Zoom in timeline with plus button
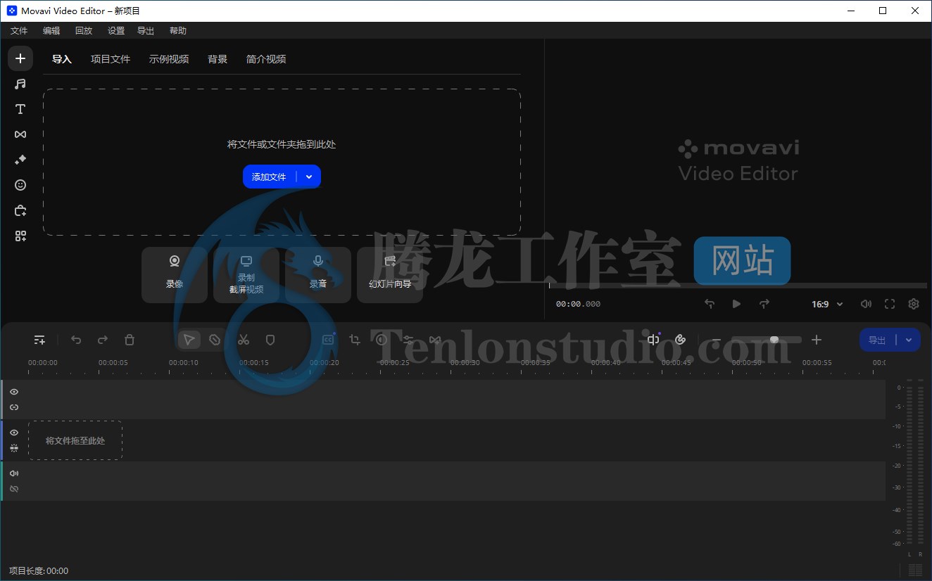The width and height of the screenshot is (932, 581). [x=817, y=340]
